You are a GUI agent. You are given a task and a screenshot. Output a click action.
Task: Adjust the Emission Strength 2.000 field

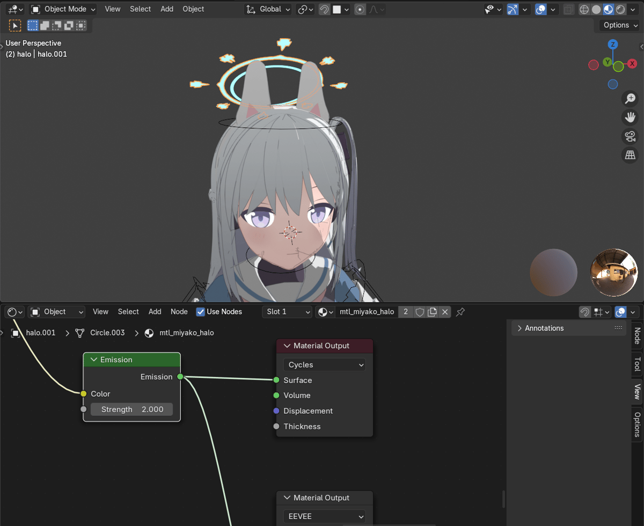click(132, 410)
